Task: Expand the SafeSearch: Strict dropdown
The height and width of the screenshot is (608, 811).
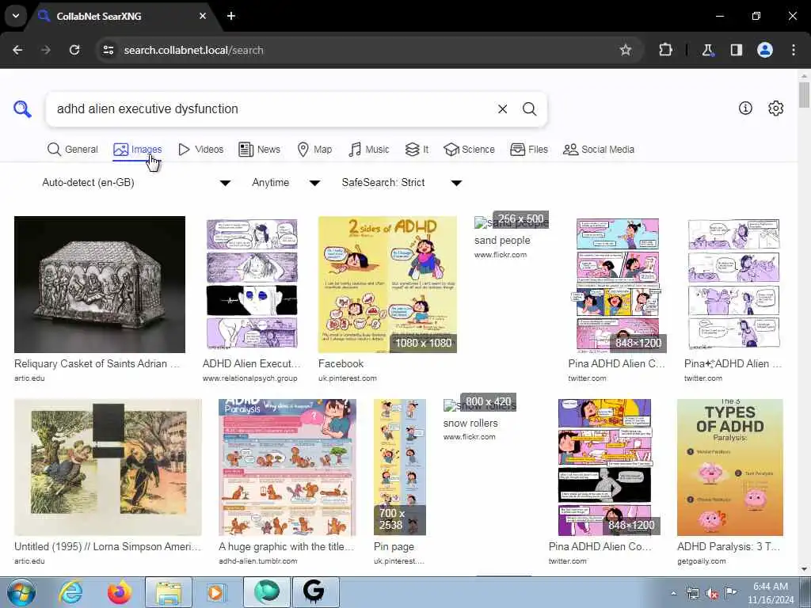Action: point(402,183)
